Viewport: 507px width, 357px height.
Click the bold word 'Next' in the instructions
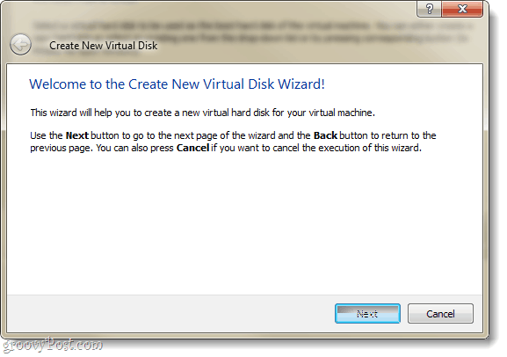click(x=77, y=135)
